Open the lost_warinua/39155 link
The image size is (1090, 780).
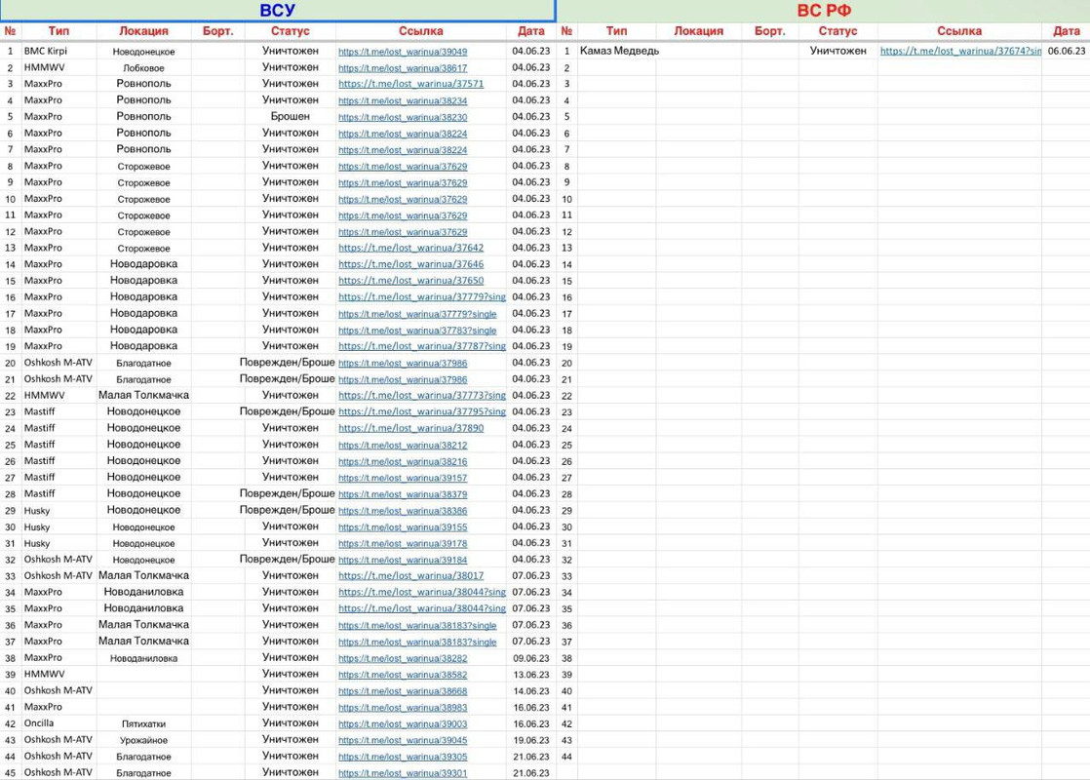coord(403,526)
